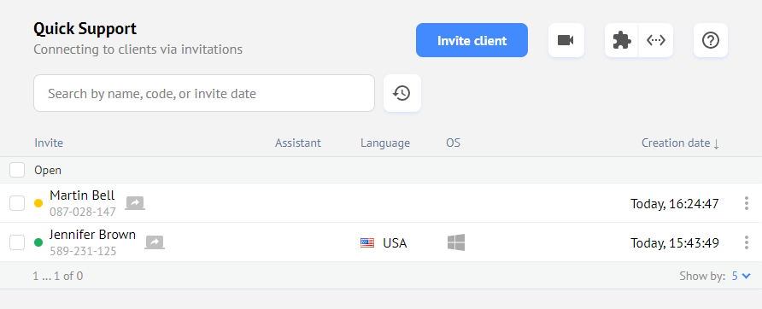Click the video camera icon button
This screenshot has height=309, width=762.
point(566,40)
